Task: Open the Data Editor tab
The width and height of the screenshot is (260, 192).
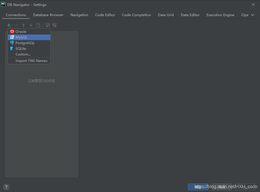Action: pos(190,15)
